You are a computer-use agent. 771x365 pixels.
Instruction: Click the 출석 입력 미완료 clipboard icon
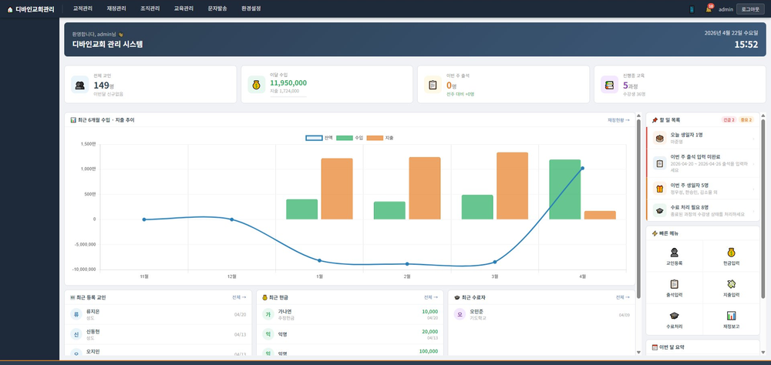[659, 163]
